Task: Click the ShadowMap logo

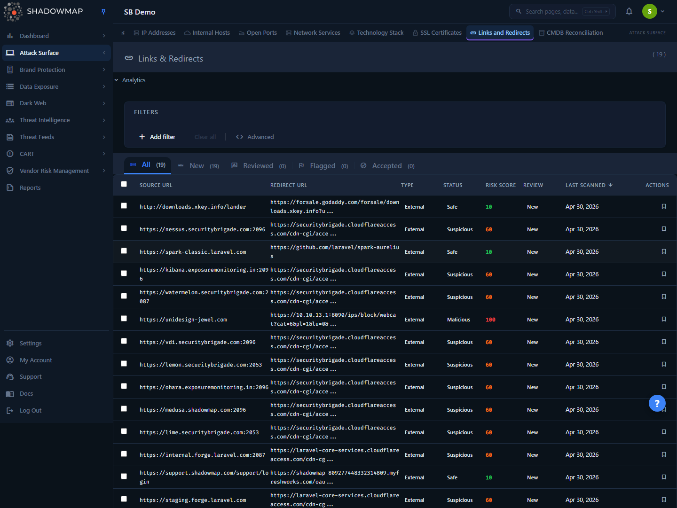Action: coord(43,12)
